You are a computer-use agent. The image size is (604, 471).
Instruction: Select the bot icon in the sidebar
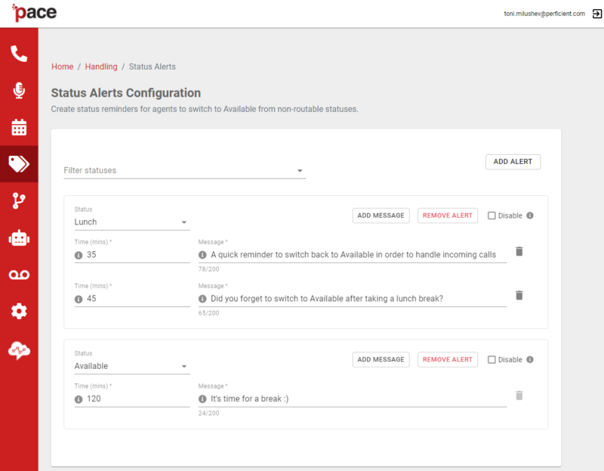(x=19, y=237)
